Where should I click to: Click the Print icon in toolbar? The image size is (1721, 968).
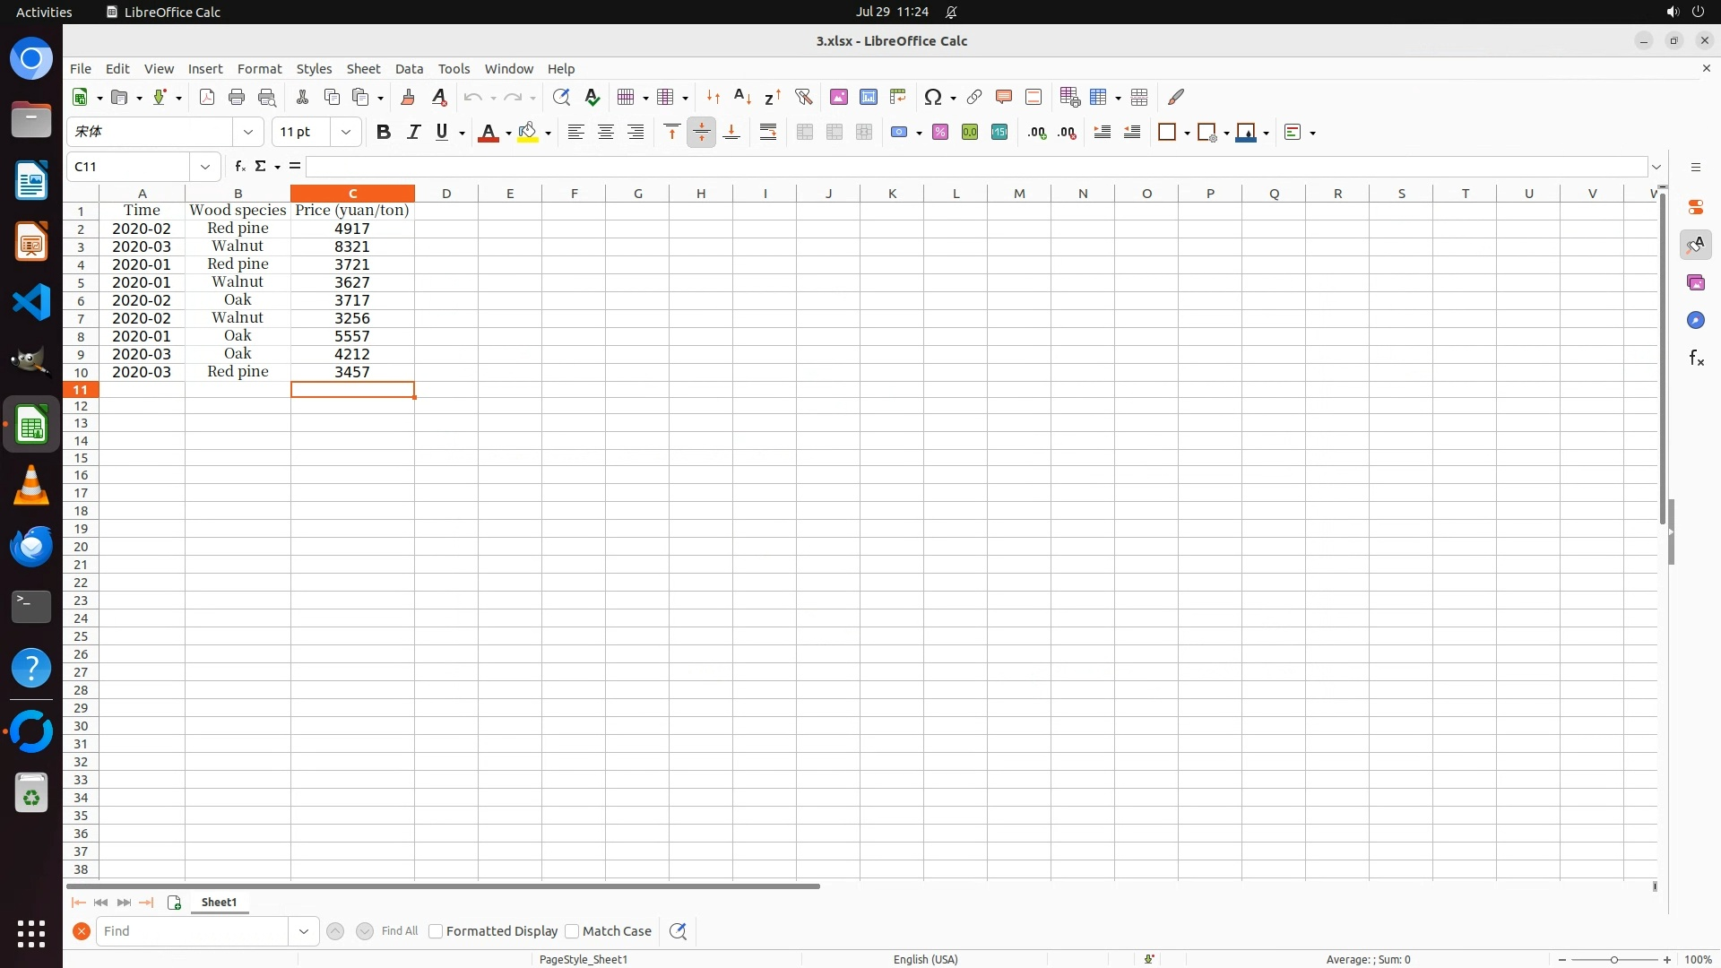click(237, 97)
